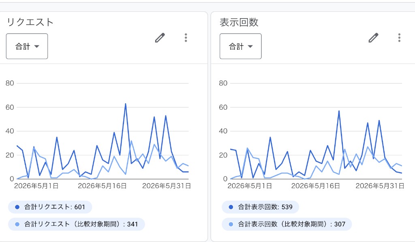This screenshot has height=242, width=415.
Task: Open the 合計 dropdown in 表示回数 card
Action: (x=241, y=46)
